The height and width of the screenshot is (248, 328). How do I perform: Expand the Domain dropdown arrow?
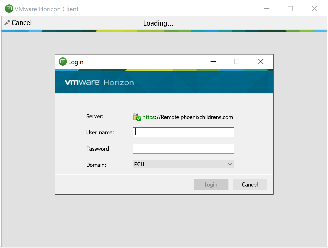tap(230, 164)
